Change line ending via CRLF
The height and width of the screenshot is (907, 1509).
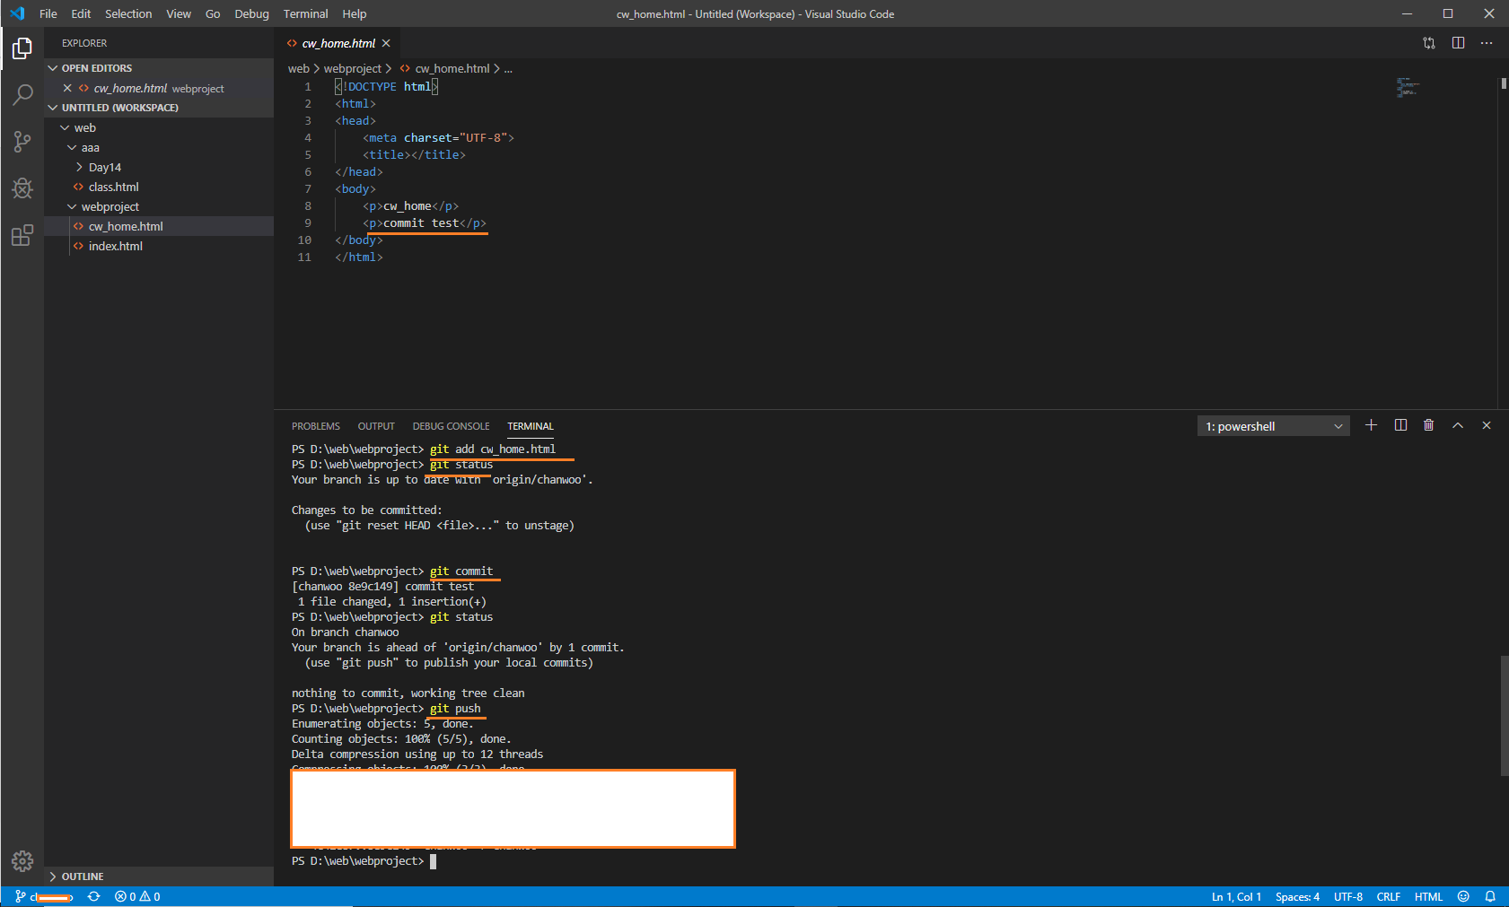1388,896
